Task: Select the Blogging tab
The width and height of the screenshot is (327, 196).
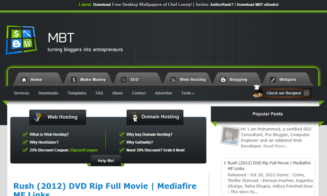Action: [x=237, y=79]
